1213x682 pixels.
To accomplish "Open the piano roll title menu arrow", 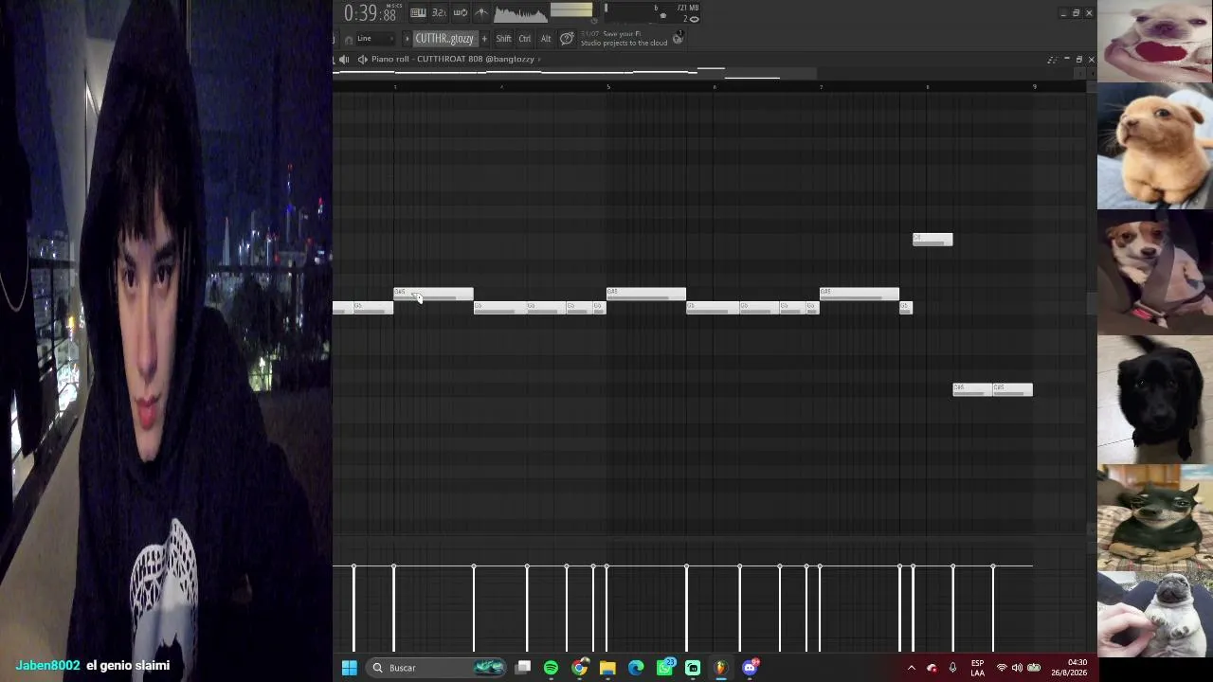I will [539, 59].
